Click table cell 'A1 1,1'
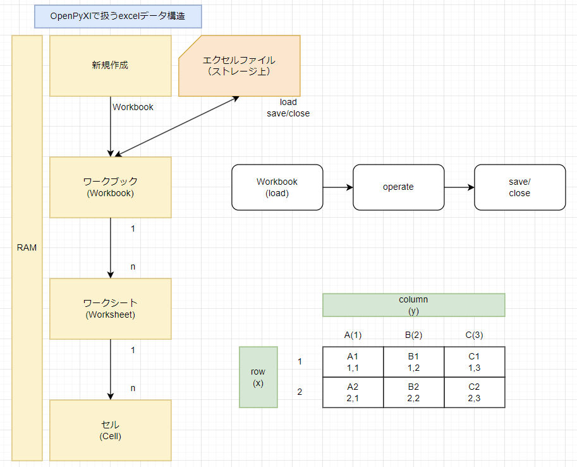This screenshot has height=467, width=577. (x=353, y=362)
